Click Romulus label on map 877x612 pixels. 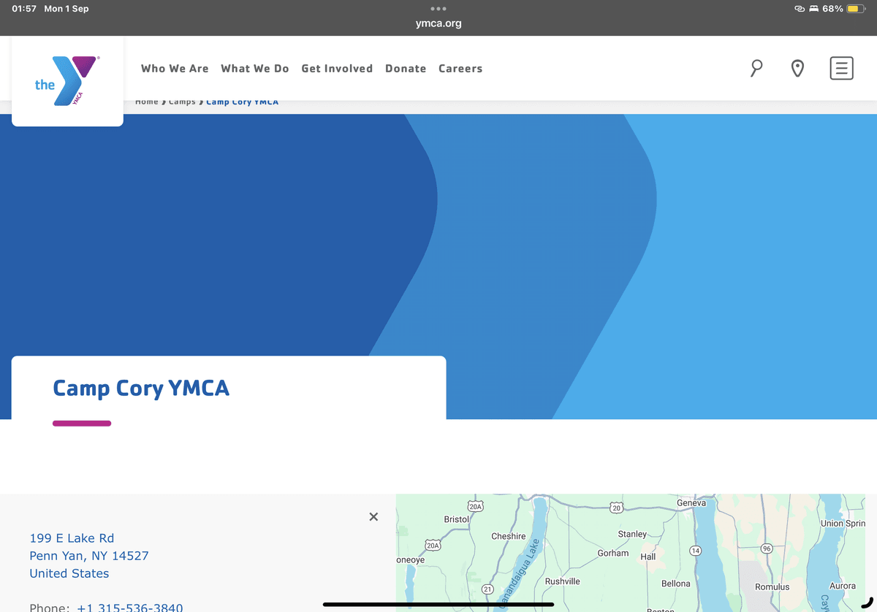tap(772, 586)
